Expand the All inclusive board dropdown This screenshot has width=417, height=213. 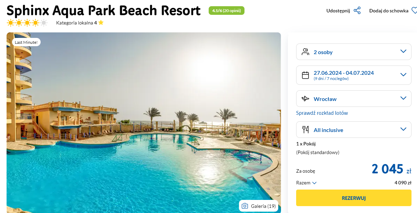click(354, 130)
